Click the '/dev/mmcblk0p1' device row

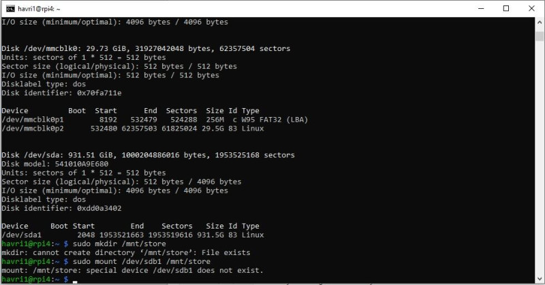(155, 120)
